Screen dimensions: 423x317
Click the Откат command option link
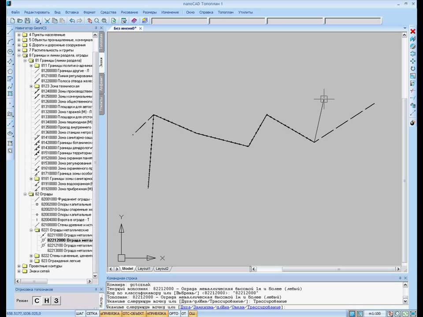pos(238,307)
